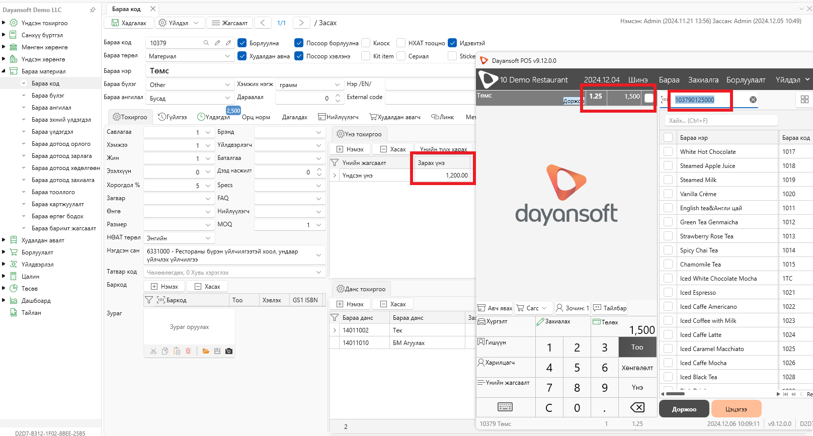Click Нэмэх button in Баркод section

click(x=165, y=286)
